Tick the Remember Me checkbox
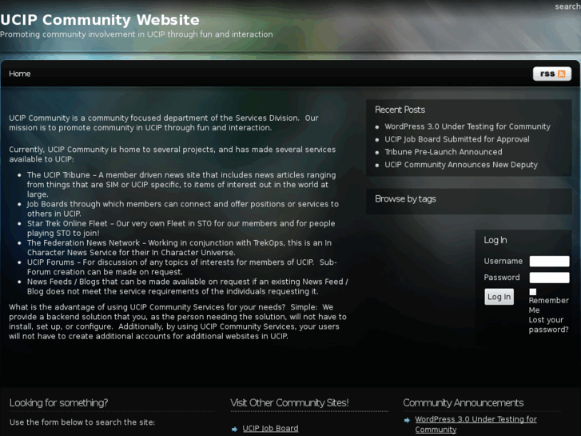 click(533, 292)
